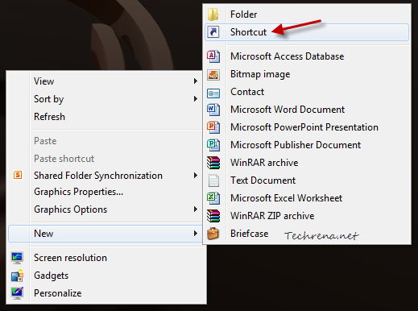
Task: Click the Shared Folder Synchronization icon
Action: click(18, 175)
